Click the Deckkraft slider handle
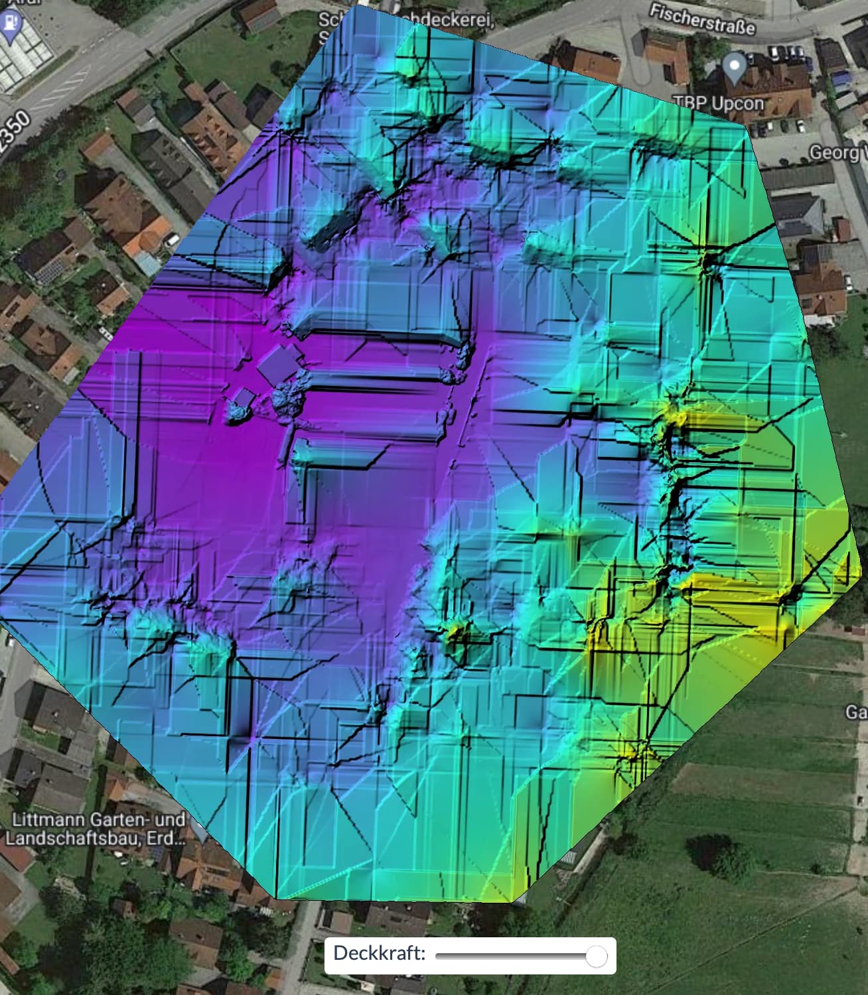The image size is (868, 995). pos(598,955)
